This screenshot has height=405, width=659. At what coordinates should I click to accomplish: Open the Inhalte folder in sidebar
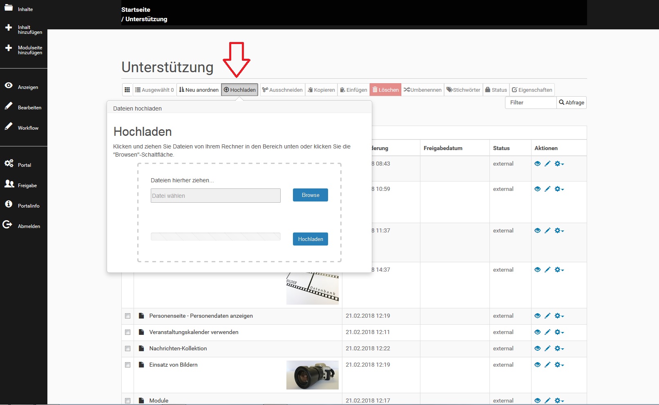click(9, 8)
